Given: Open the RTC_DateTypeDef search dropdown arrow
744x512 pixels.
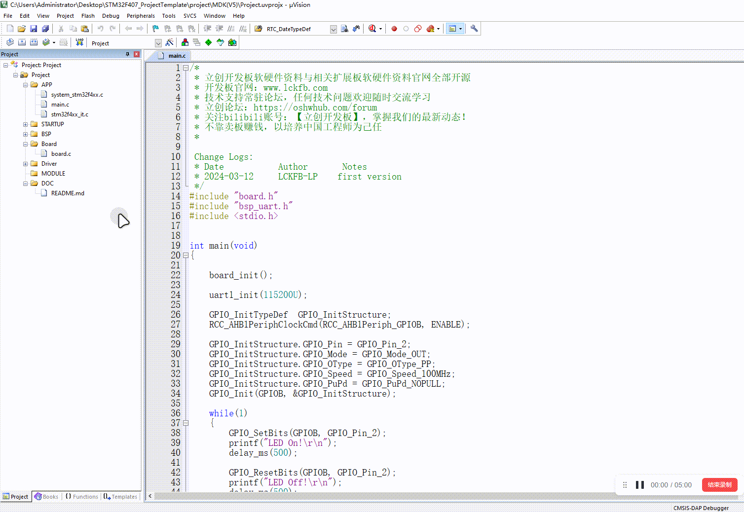Looking at the screenshot, I should (333, 29).
